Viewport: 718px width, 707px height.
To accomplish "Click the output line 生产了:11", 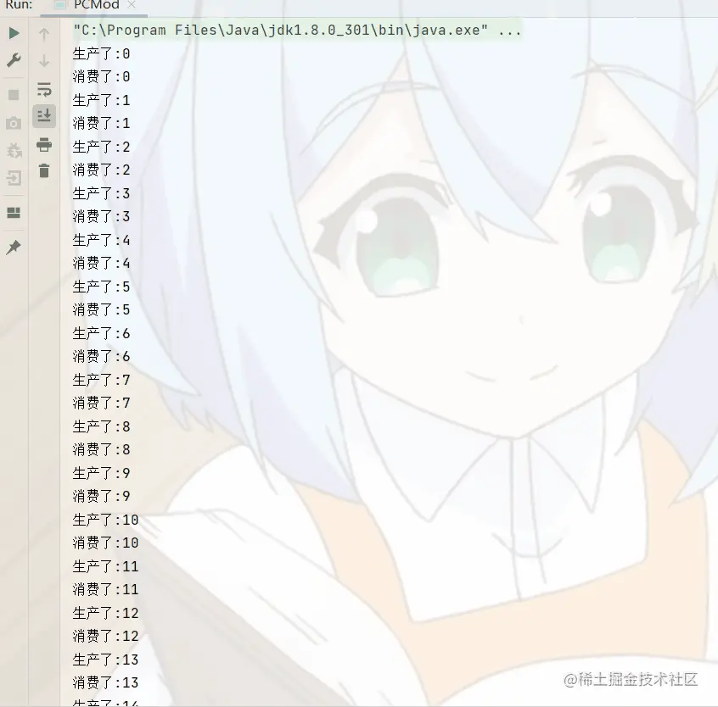I will pos(105,567).
